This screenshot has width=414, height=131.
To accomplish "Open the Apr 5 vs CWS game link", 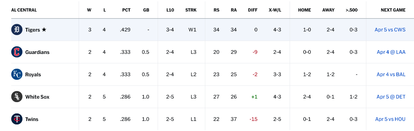I will pos(390,30).
